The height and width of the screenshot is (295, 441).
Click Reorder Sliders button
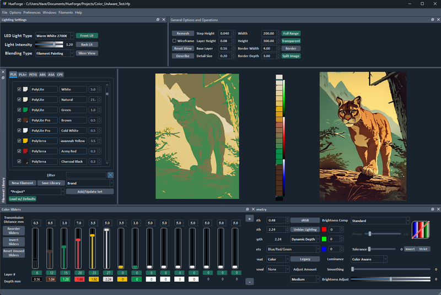pyautogui.click(x=13, y=231)
